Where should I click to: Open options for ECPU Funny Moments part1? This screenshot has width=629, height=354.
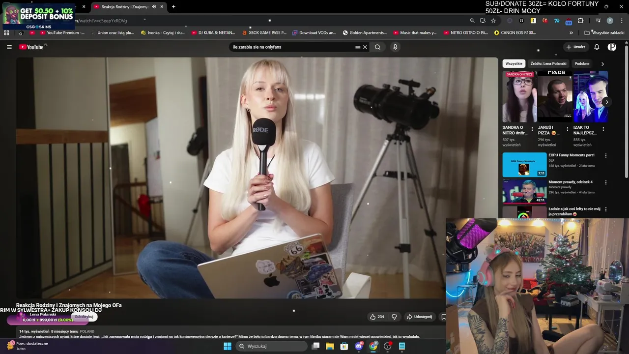[605, 156]
